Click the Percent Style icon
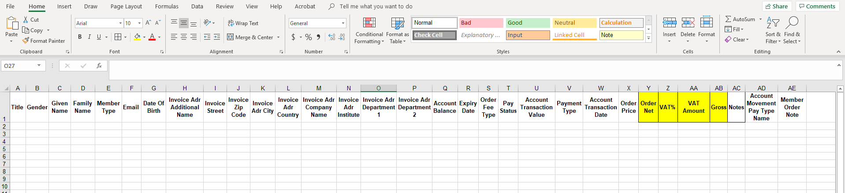The width and height of the screenshot is (845, 193). pos(309,37)
